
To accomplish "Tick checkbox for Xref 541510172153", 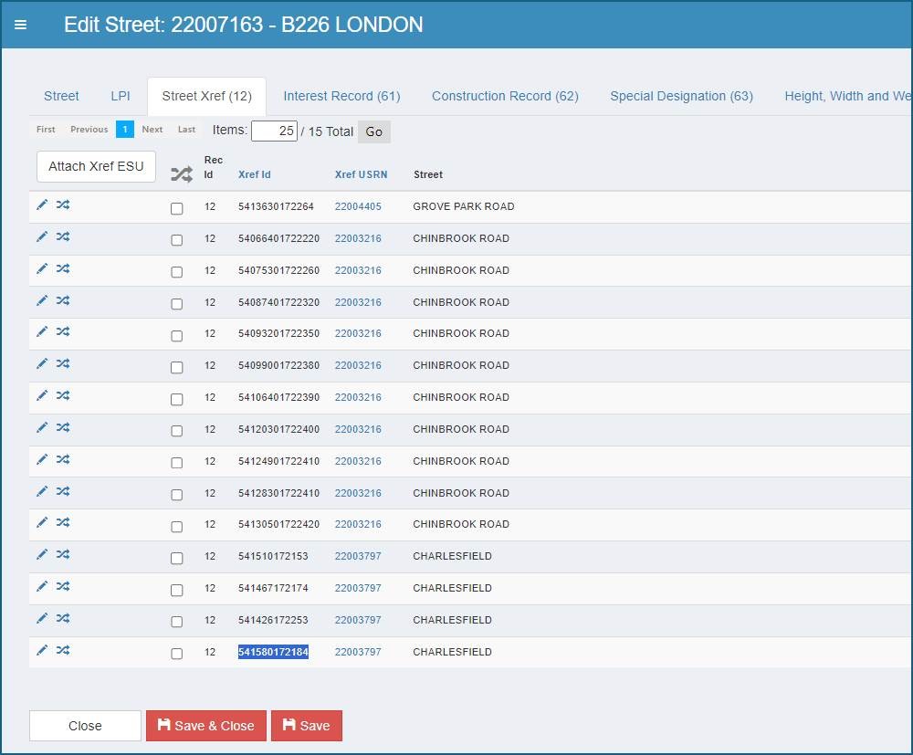I will pos(177,558).
